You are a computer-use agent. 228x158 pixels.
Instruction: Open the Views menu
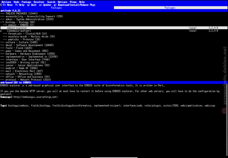coord(73,2)
